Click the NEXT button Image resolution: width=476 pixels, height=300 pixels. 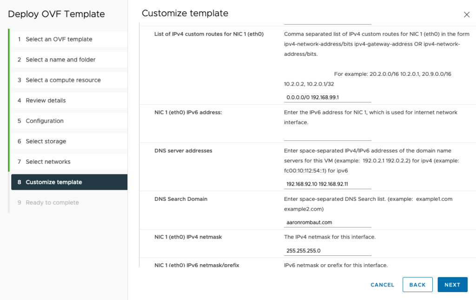[x=452, y=285]
